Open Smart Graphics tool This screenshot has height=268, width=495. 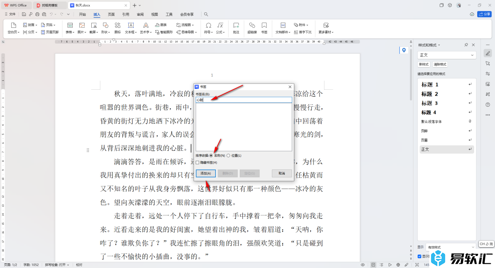pos(164,32)
